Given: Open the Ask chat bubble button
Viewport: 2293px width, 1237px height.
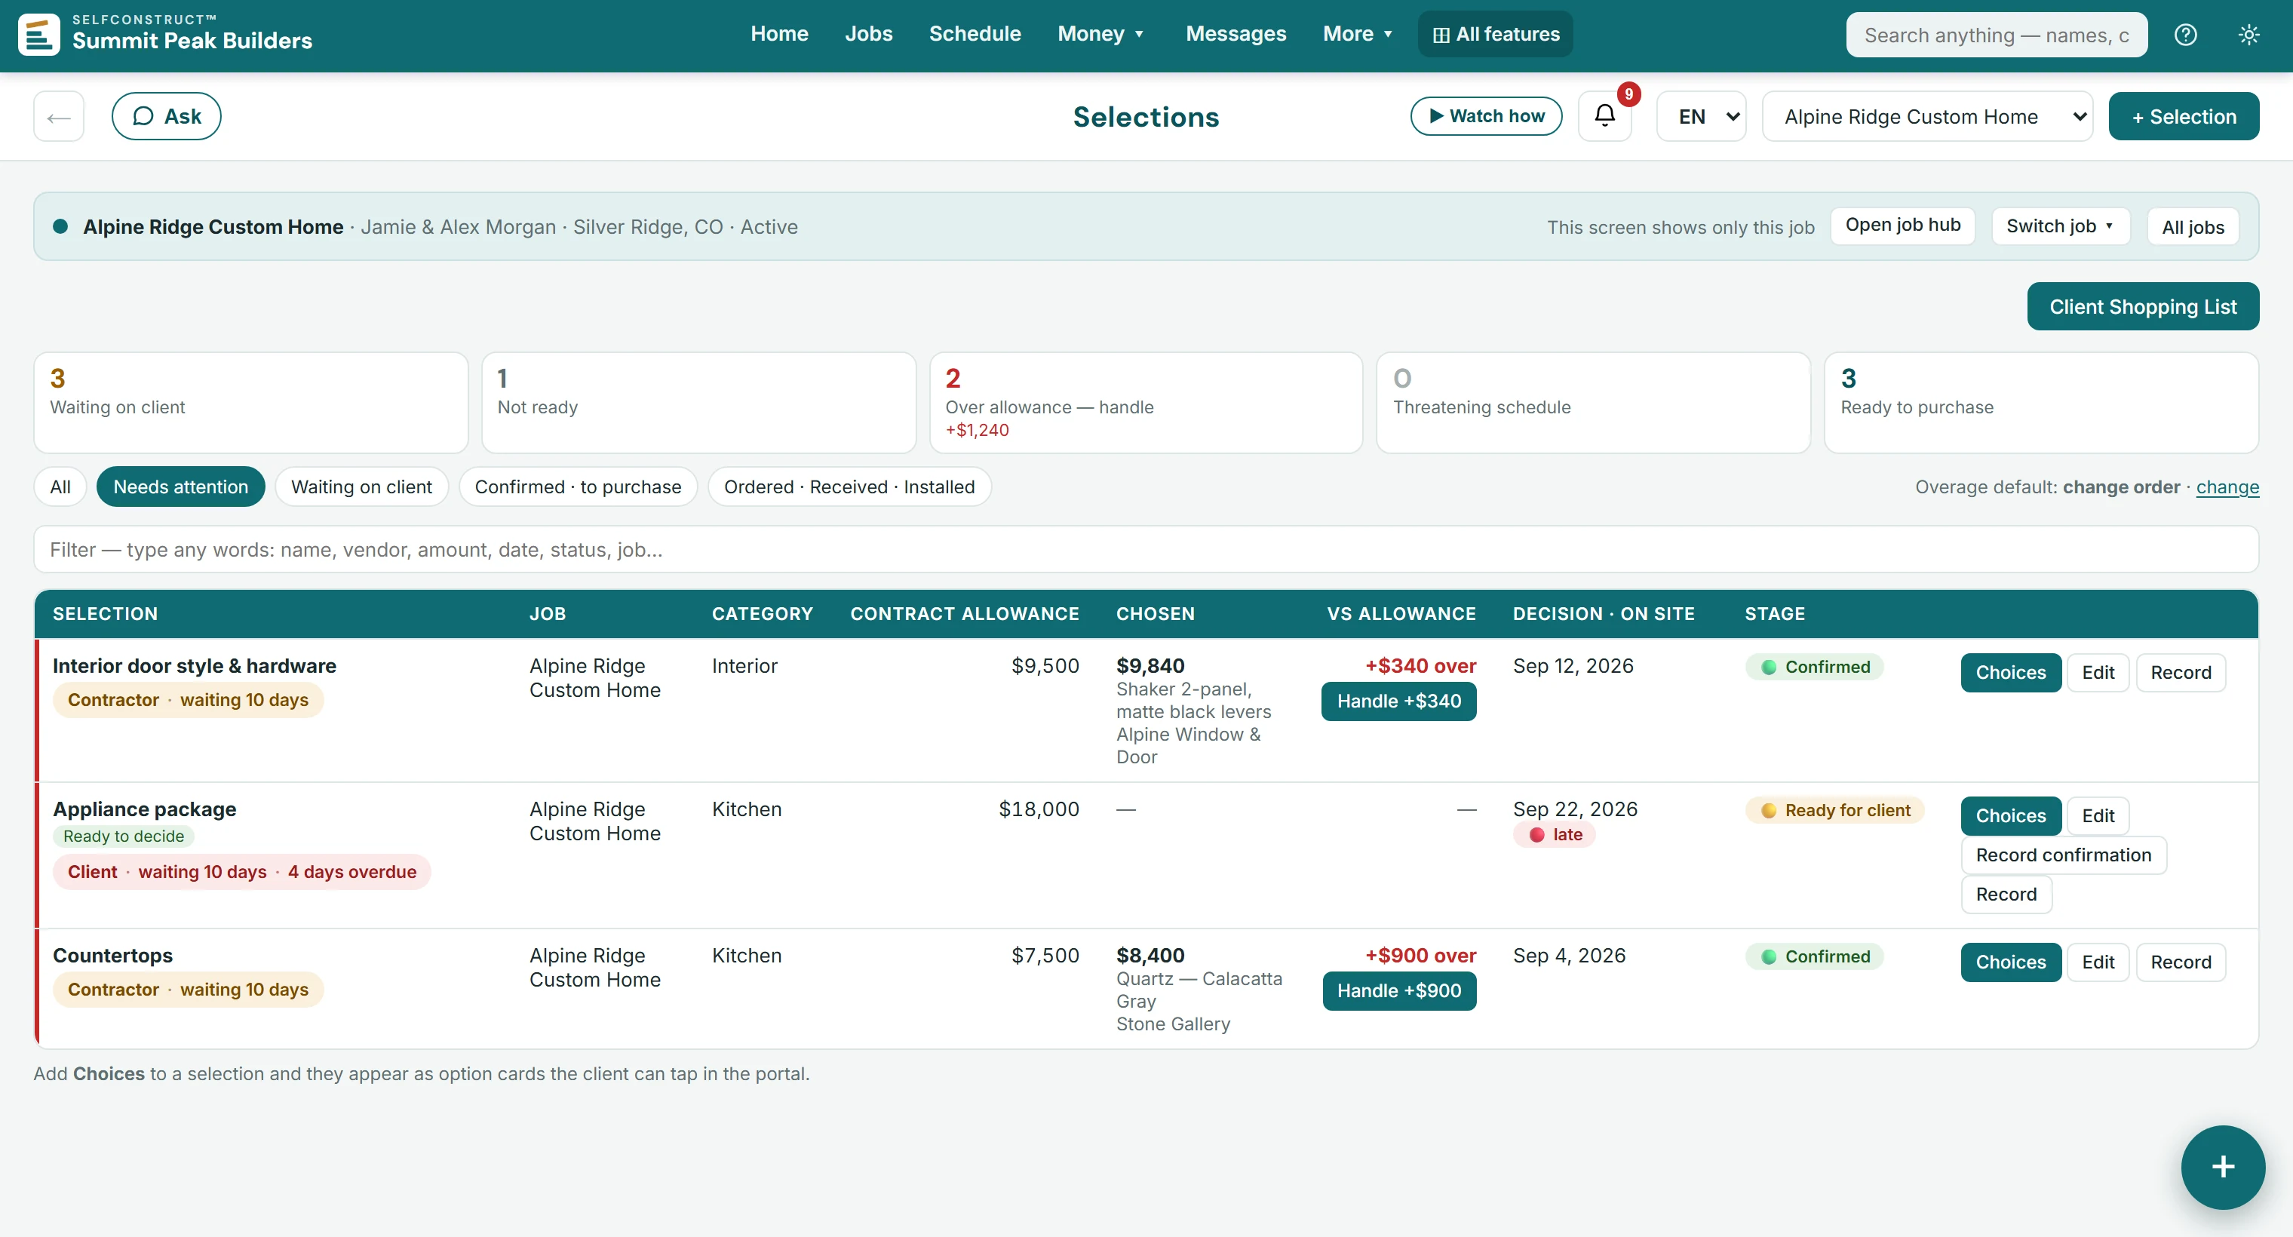Looking at the screenshot, I should coord(167,117).
